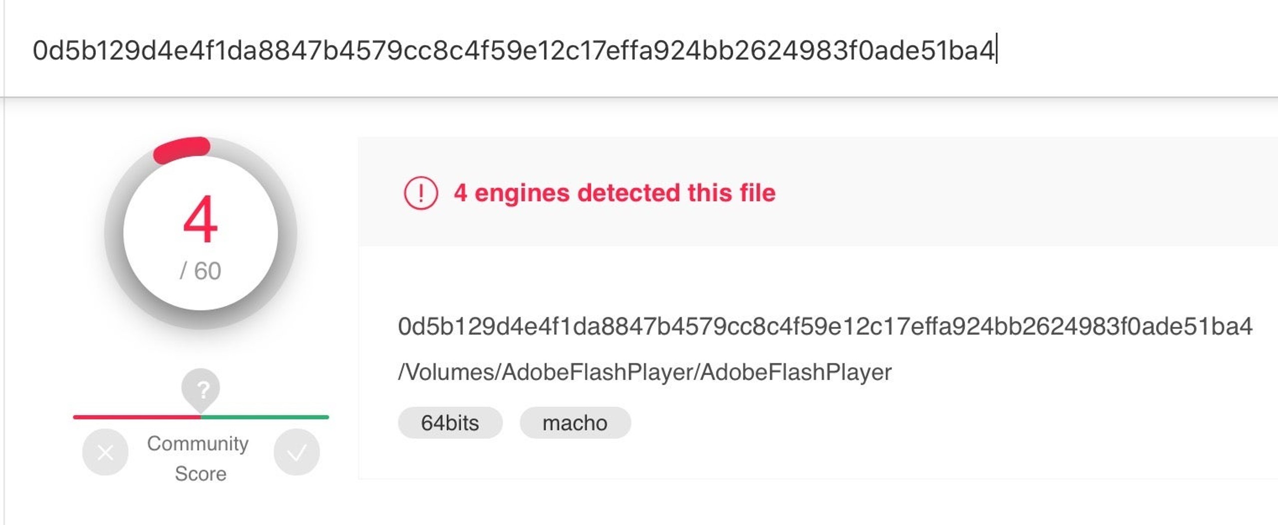Select the 64bits tag
This screenshot has width=1278, height=525.
coord(450,423)
